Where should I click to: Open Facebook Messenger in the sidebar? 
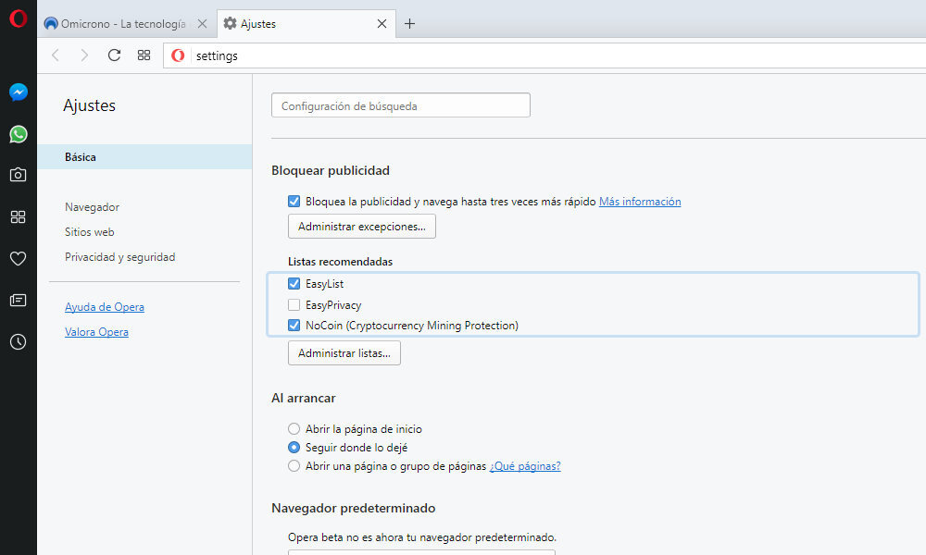[x=18, y=92]
